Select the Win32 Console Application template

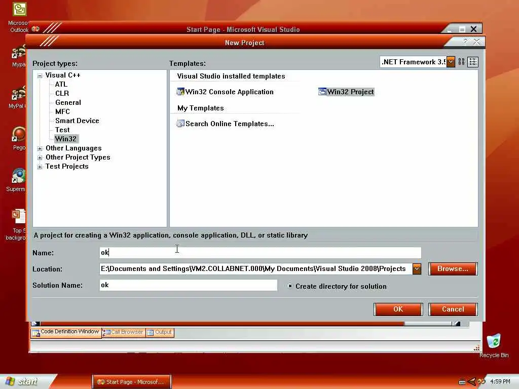[x=226, y=92]
